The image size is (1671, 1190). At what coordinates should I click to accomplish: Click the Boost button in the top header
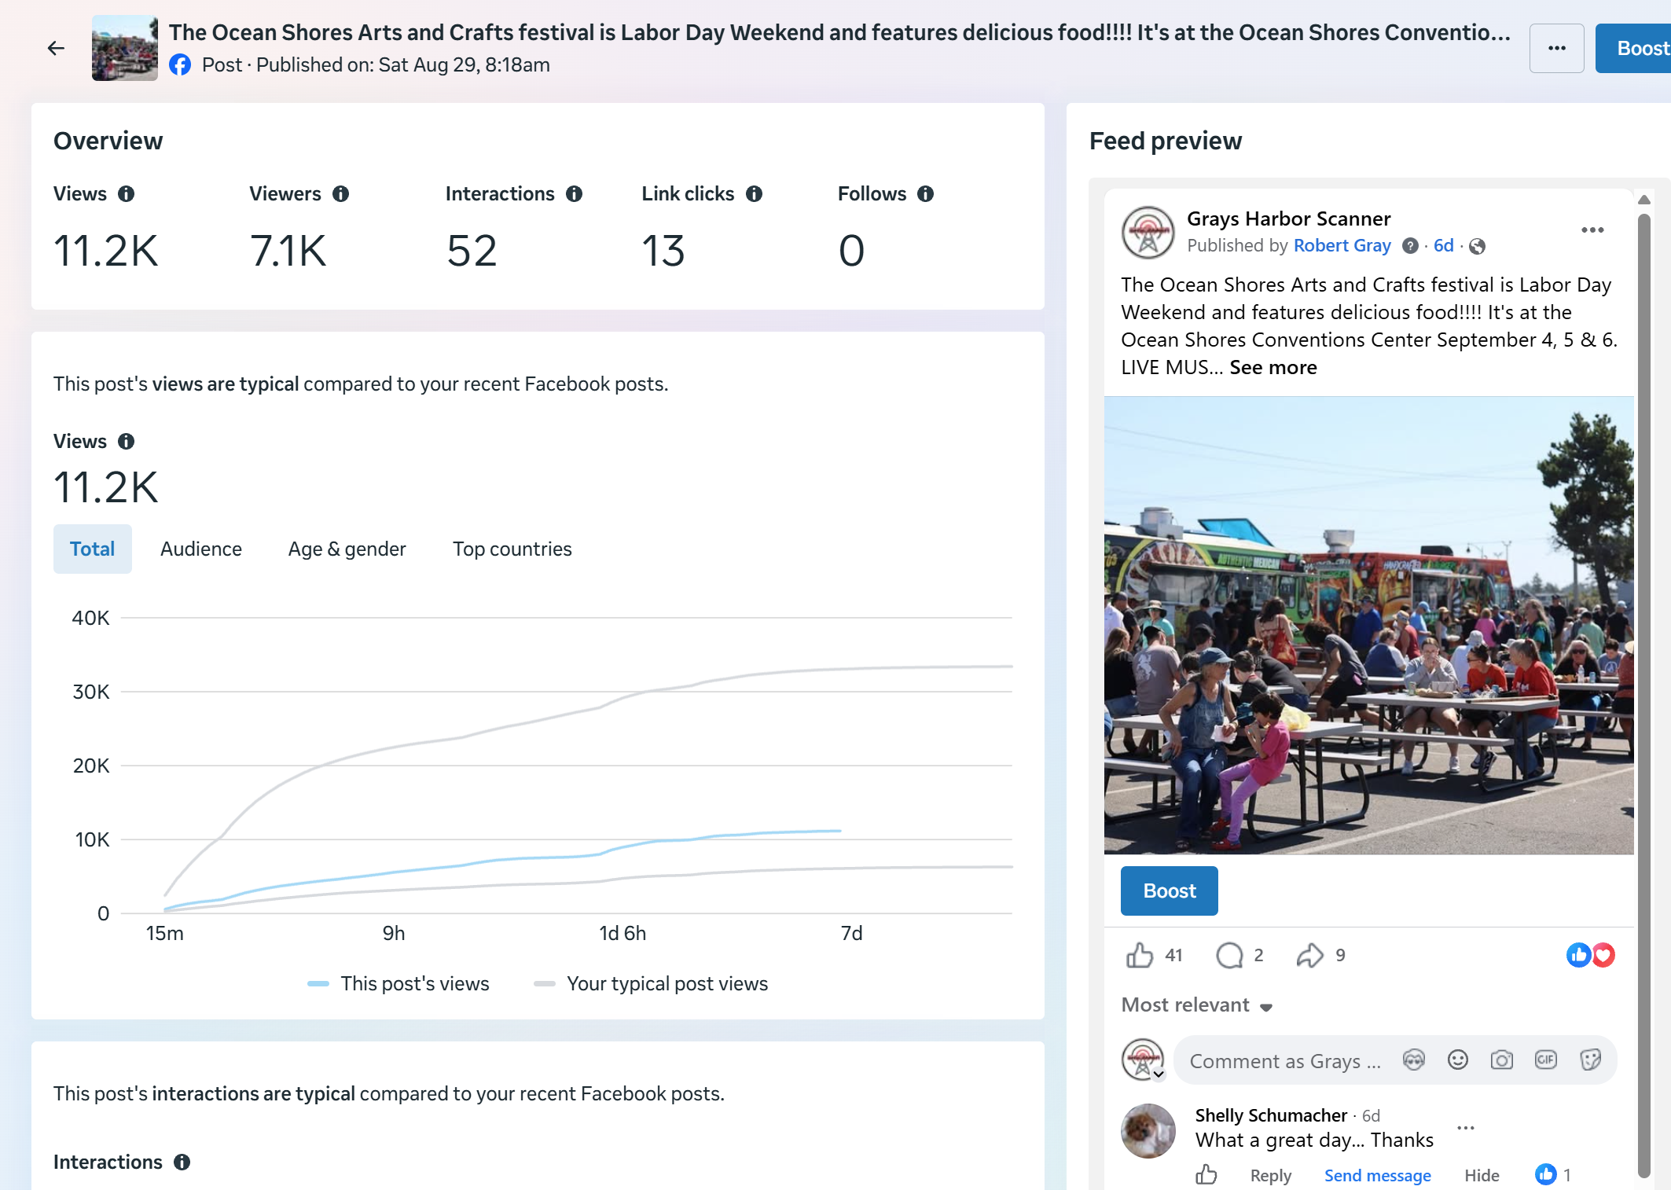1634,48
